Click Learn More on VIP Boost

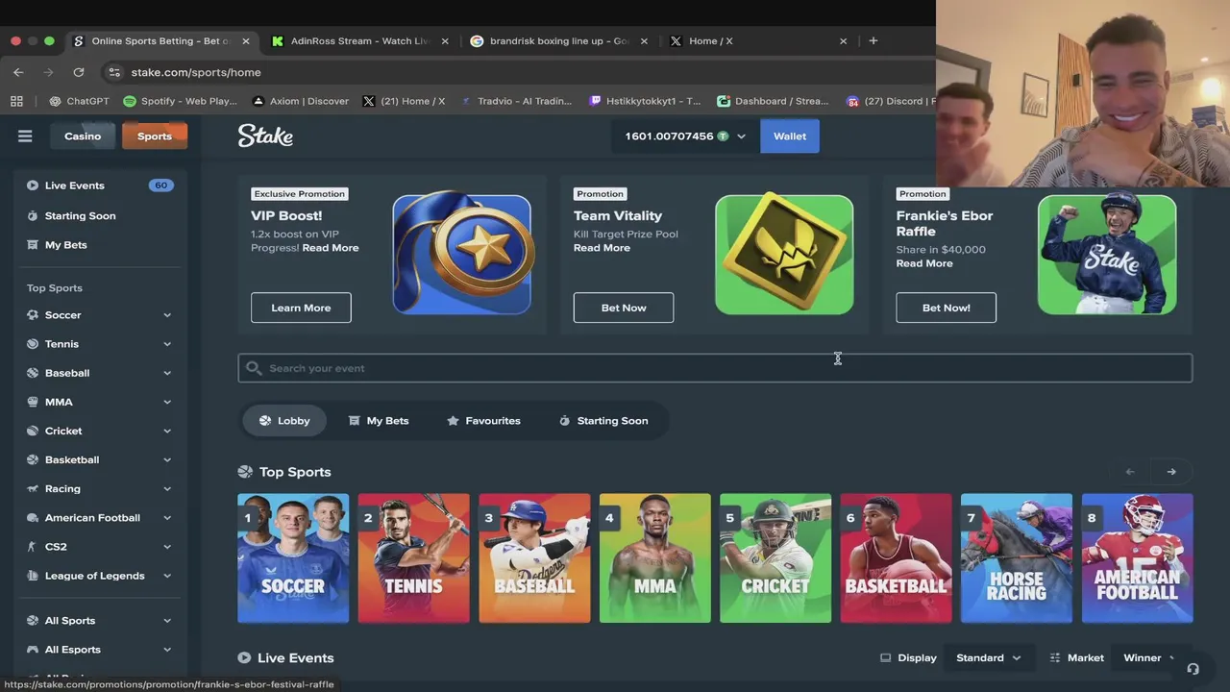point(301,308)
